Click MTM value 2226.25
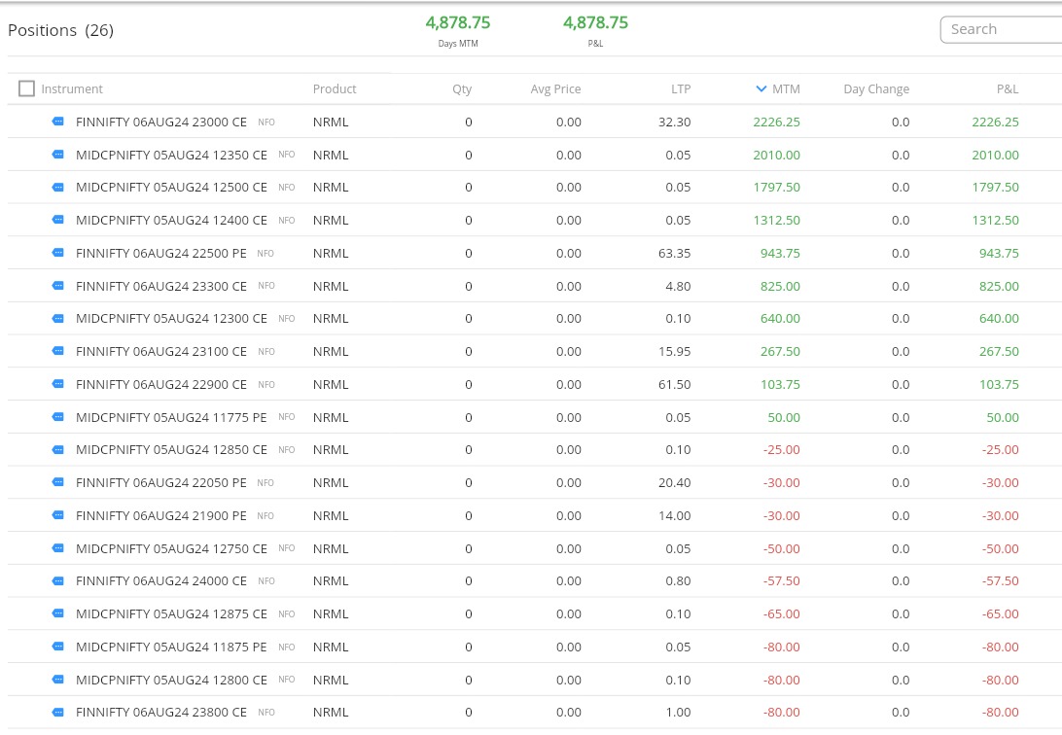 tap(776, 122)
